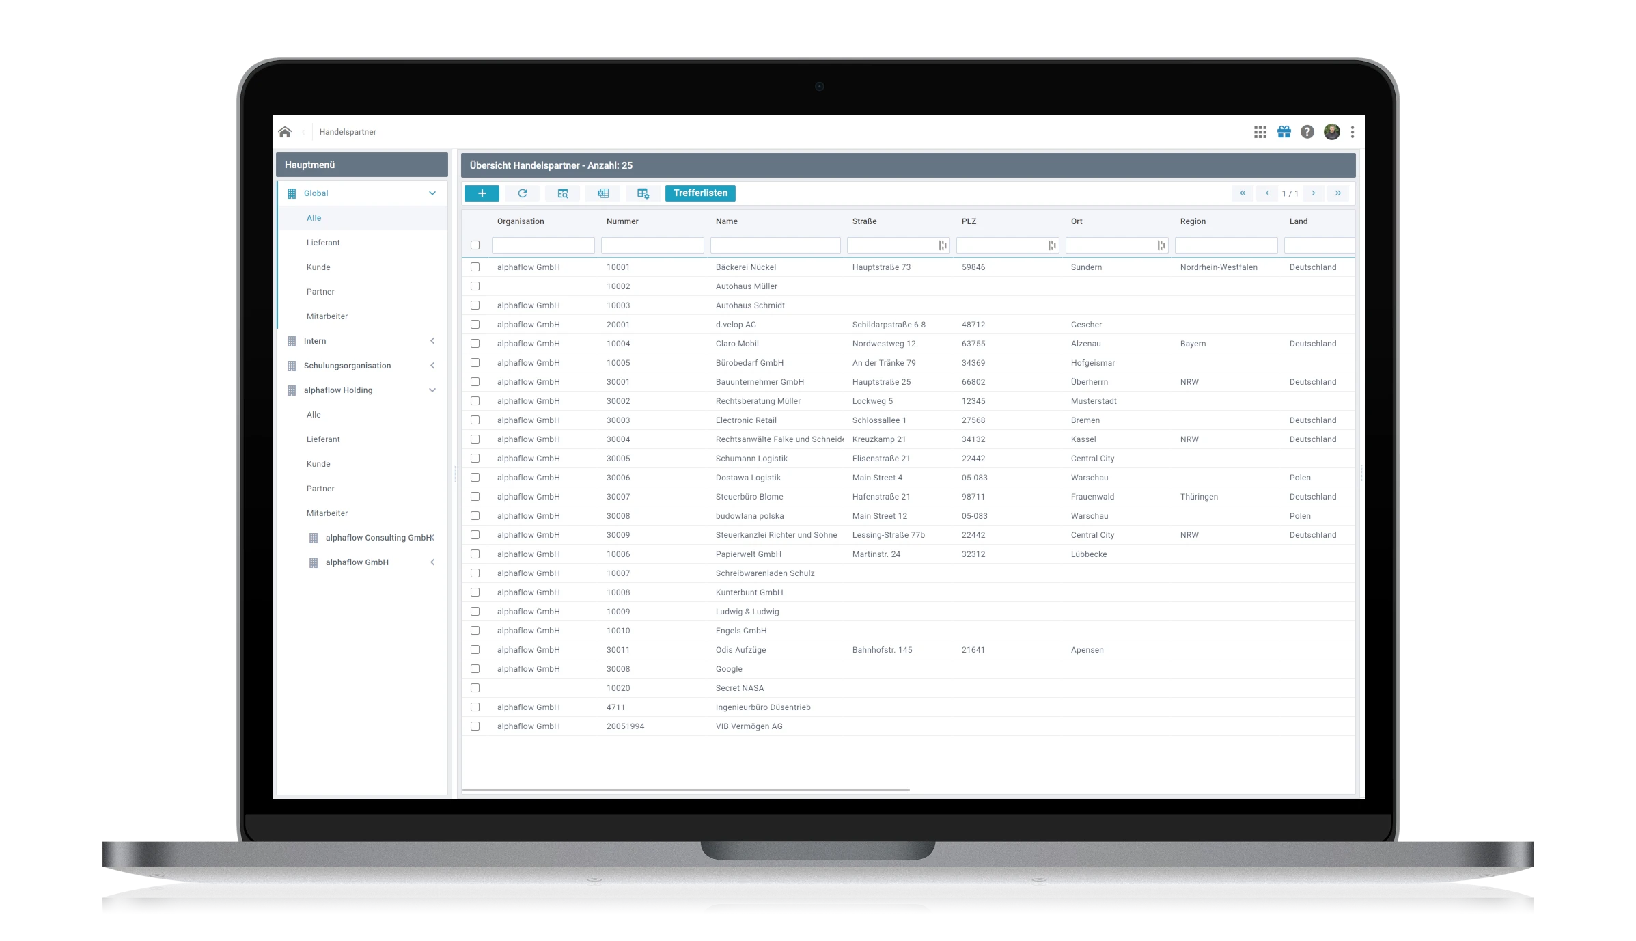1636x941 pixels.
Task: Check the box for Bäckerei Nückel row
Action: 475,267
